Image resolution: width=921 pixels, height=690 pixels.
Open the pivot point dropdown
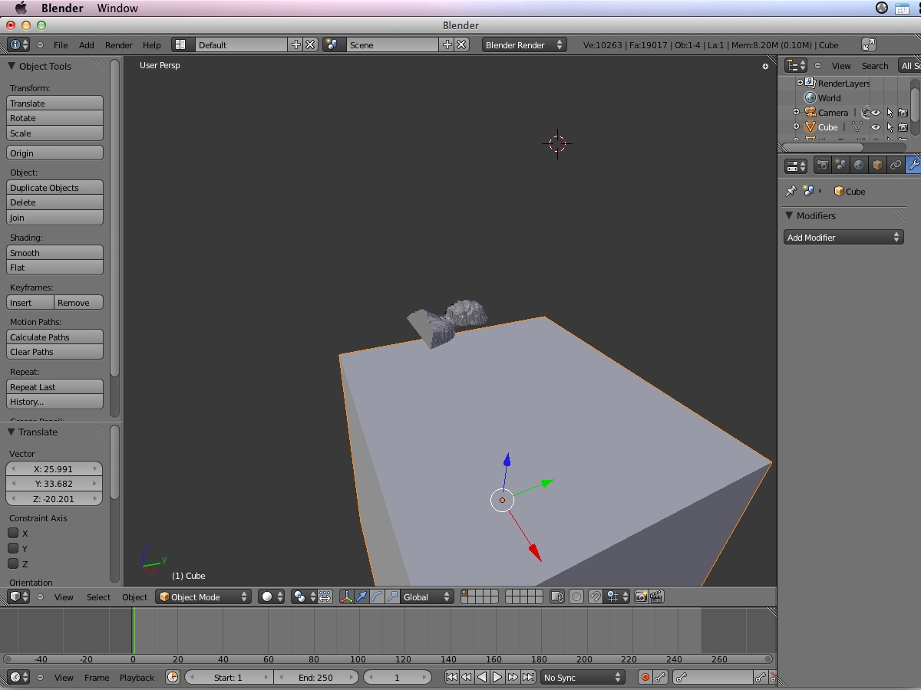(304, 596)
